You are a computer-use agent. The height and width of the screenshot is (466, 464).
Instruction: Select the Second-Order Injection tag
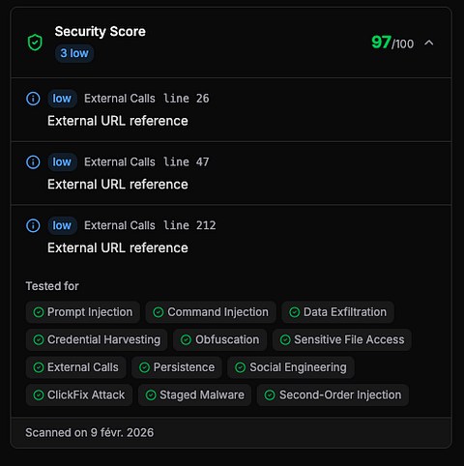tap(333, 395)
